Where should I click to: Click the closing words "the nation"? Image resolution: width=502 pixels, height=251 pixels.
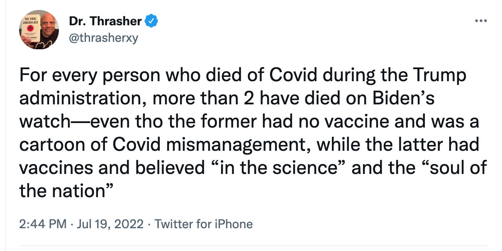pyautogui.click(x=62, y=191)
